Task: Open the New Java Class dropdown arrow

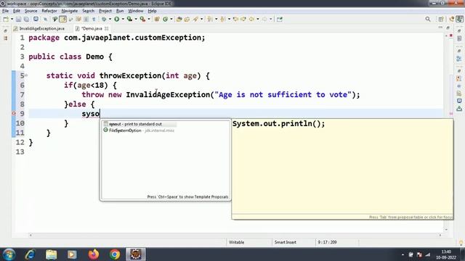Action: [x=171, y=20]
